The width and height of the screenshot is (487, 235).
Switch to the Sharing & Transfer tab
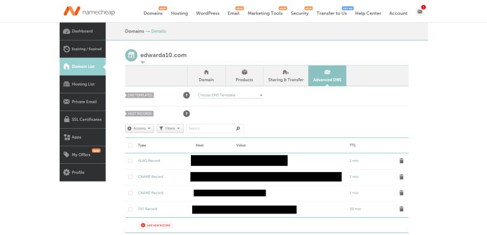click(x=286, y=76)
